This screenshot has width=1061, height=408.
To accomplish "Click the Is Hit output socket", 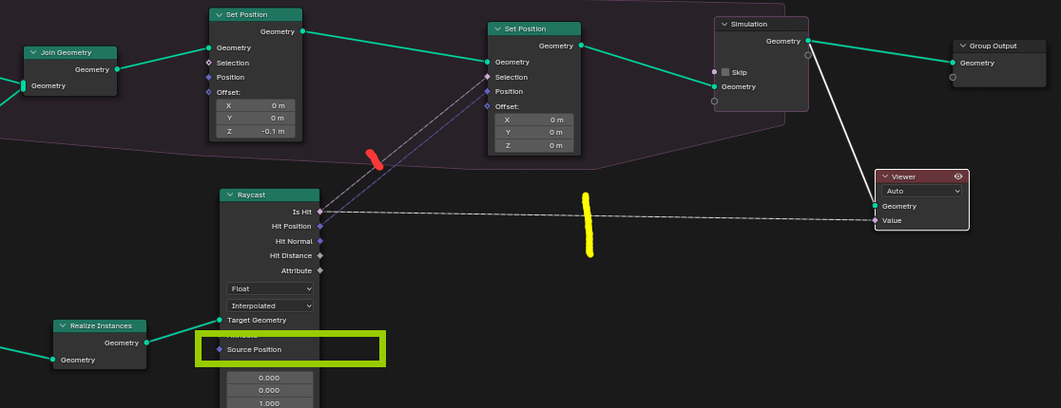I will click(319, 212).
